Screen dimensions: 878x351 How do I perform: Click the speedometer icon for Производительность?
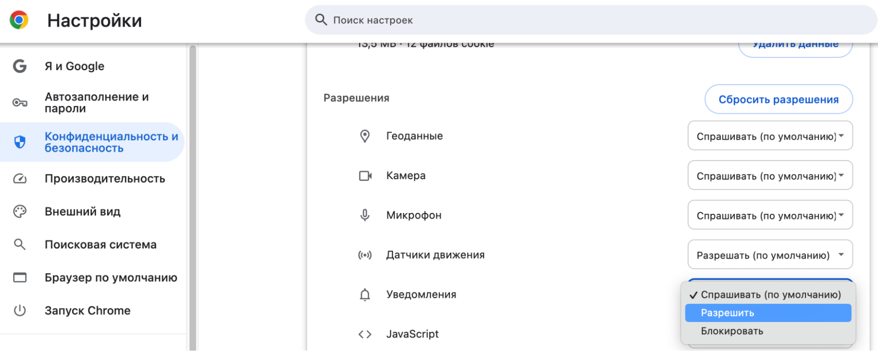[x=20, y=179]
